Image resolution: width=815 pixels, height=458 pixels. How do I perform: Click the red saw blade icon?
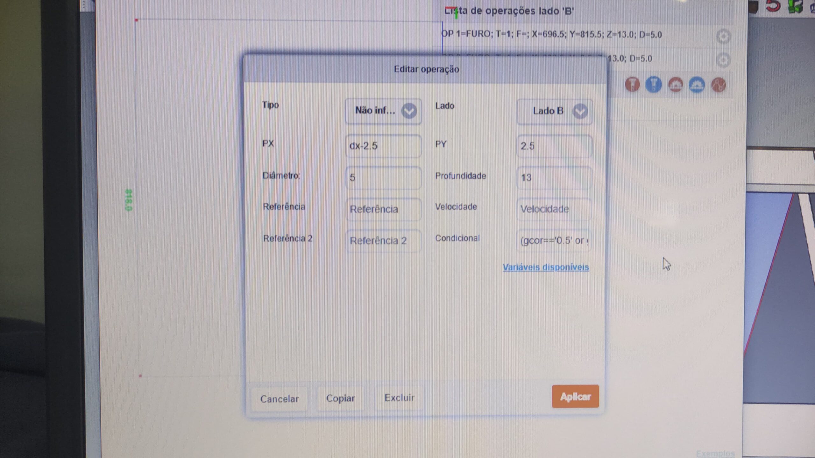[675, 85]
